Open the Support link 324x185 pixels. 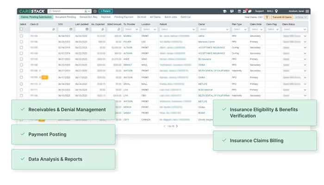[x=259, y=11]
